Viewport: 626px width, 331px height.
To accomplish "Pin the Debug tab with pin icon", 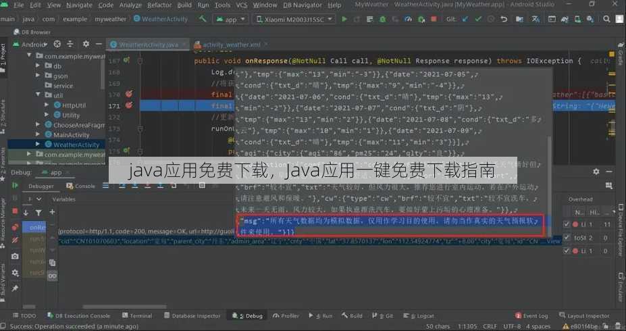I will pos(15,288).
